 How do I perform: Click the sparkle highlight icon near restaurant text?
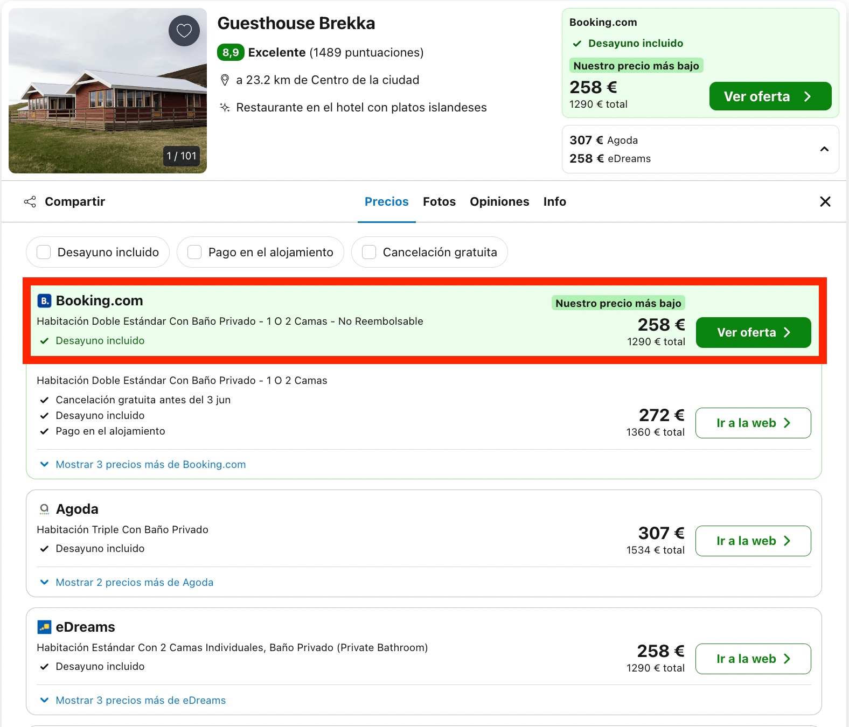pyautogui.click(x=225, y=108)
